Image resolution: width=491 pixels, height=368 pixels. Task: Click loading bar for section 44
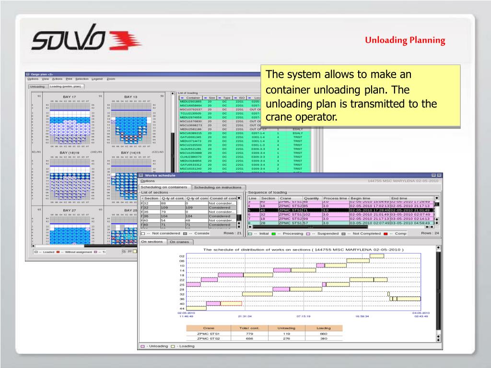(196, 308)
